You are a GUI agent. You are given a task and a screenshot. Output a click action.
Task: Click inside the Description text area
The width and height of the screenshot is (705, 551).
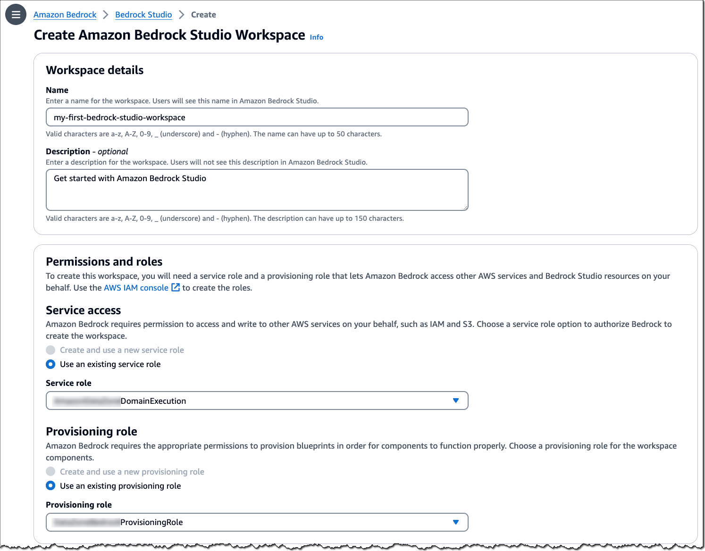(257, 189)
